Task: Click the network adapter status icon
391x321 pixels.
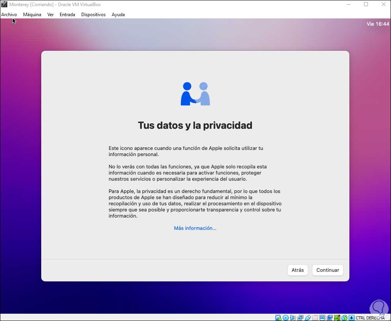Action: pyautogui.click(x=300, y=318)
